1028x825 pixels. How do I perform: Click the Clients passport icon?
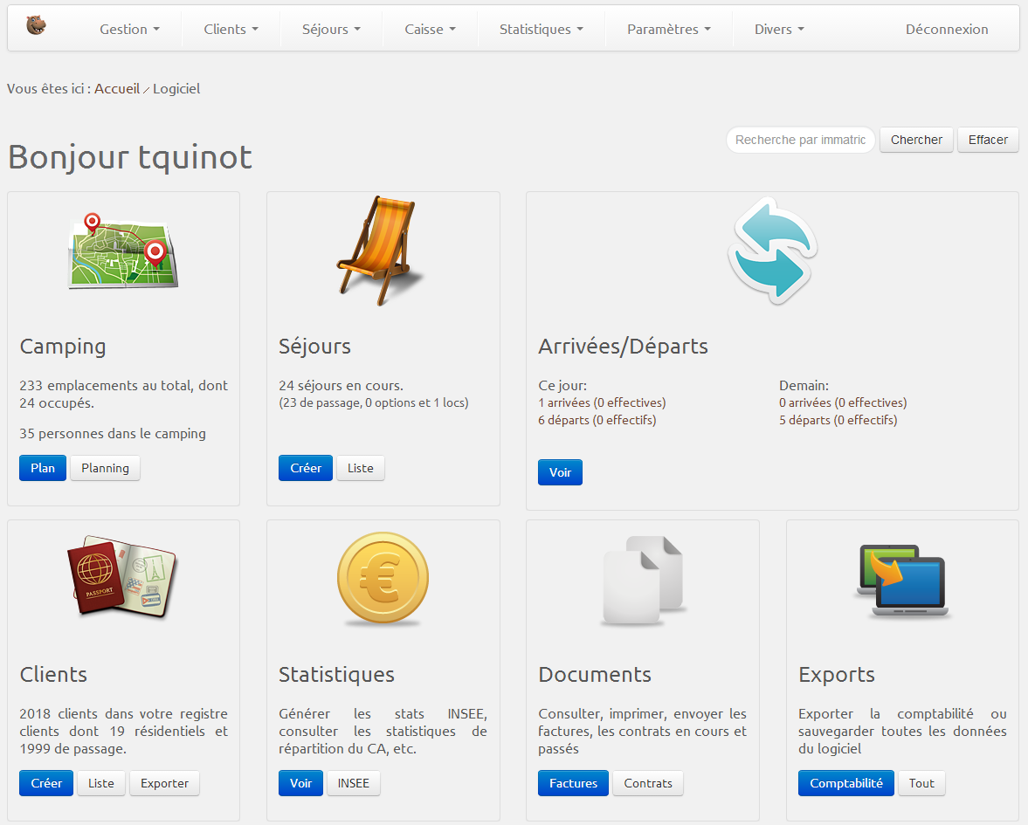click(x=123, y=577)
